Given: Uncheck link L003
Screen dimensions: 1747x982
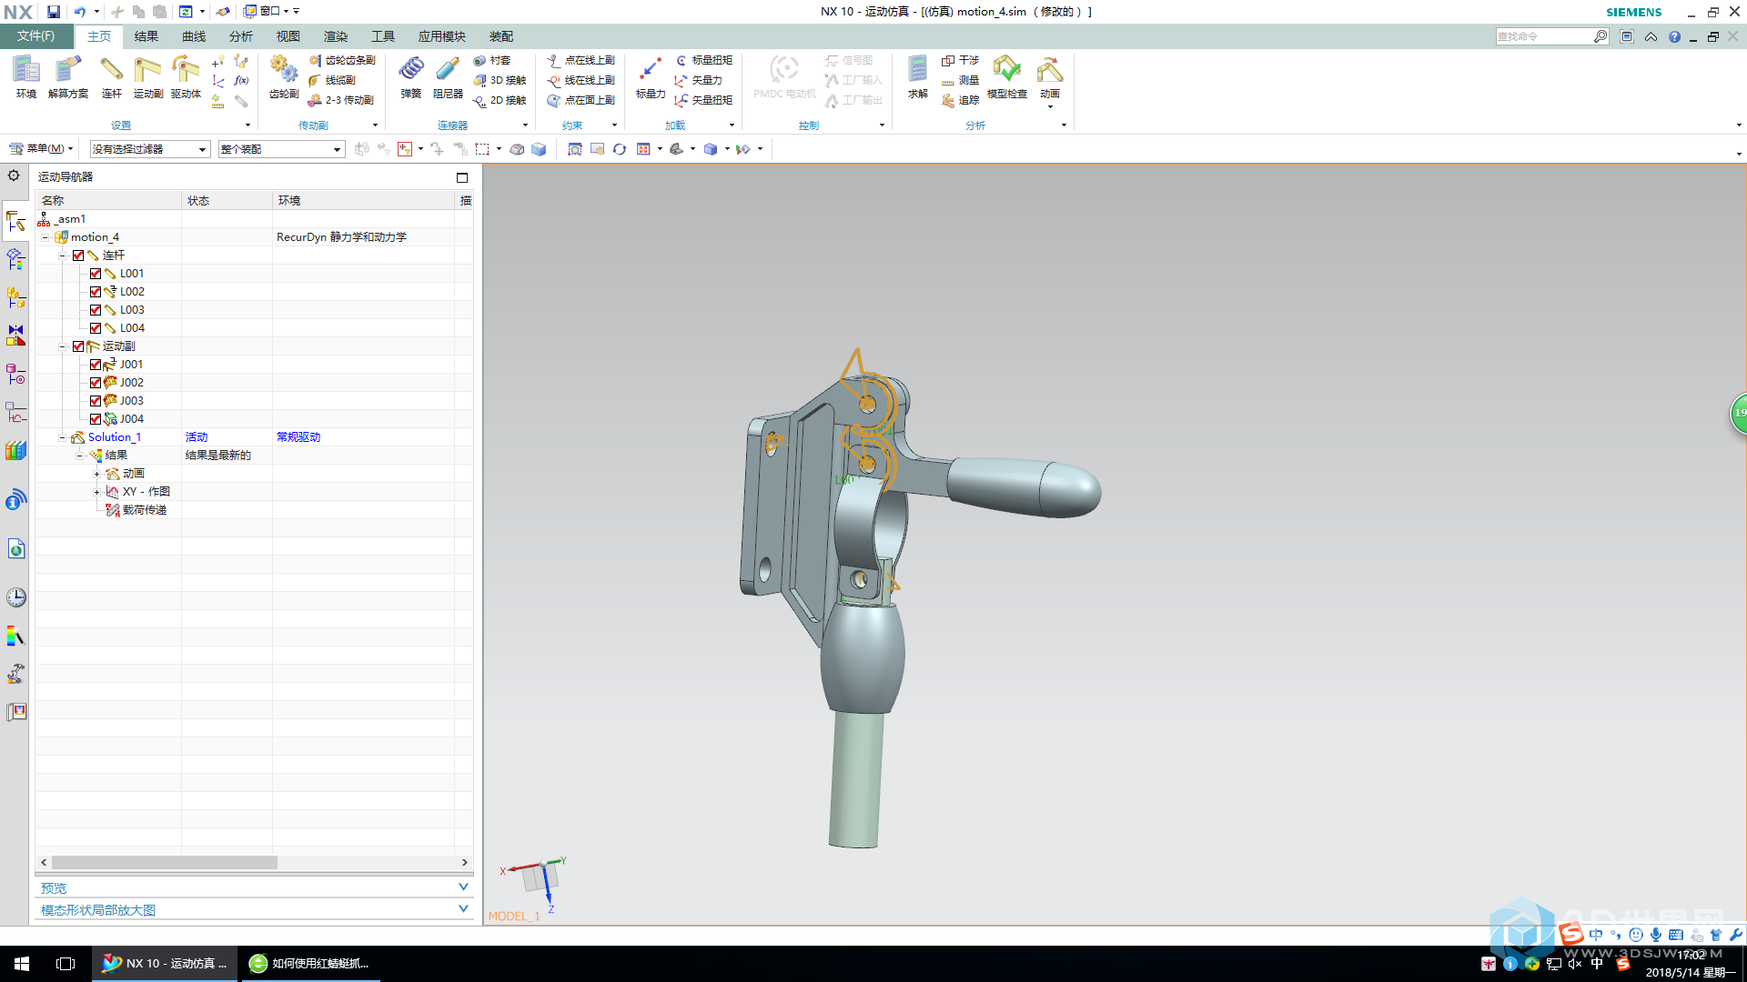Looking at the screenshot, I should pos(96,310).
